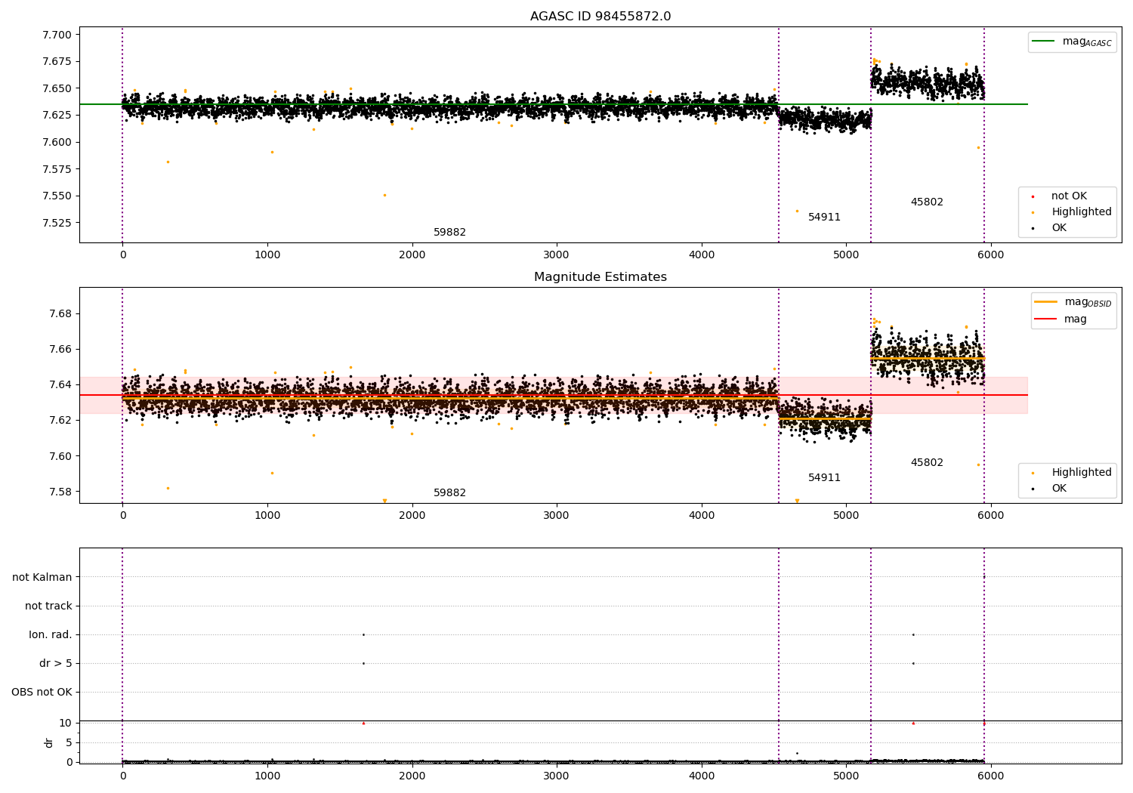Click the 7.550 y-axis tick label

point(57,196)
